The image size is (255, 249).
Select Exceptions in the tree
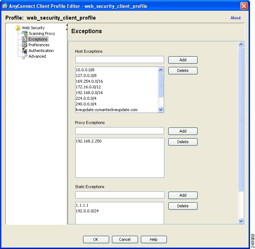coord(38,39)
